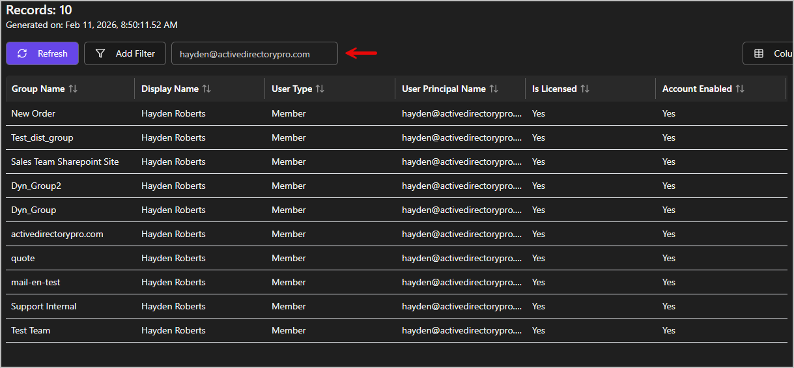Click Hayden Roberts in New Order row

173,113
